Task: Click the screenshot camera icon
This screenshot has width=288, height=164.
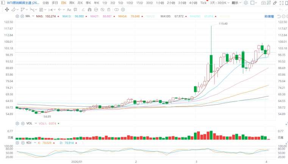Action: [263, 3]
